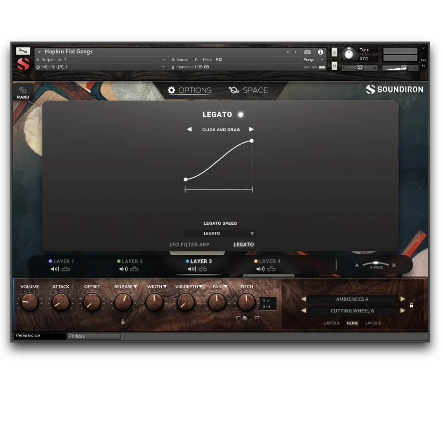Switch to the OPTIONS tab
The width and height of the screenshot is (442, 442).
[190, 90]
